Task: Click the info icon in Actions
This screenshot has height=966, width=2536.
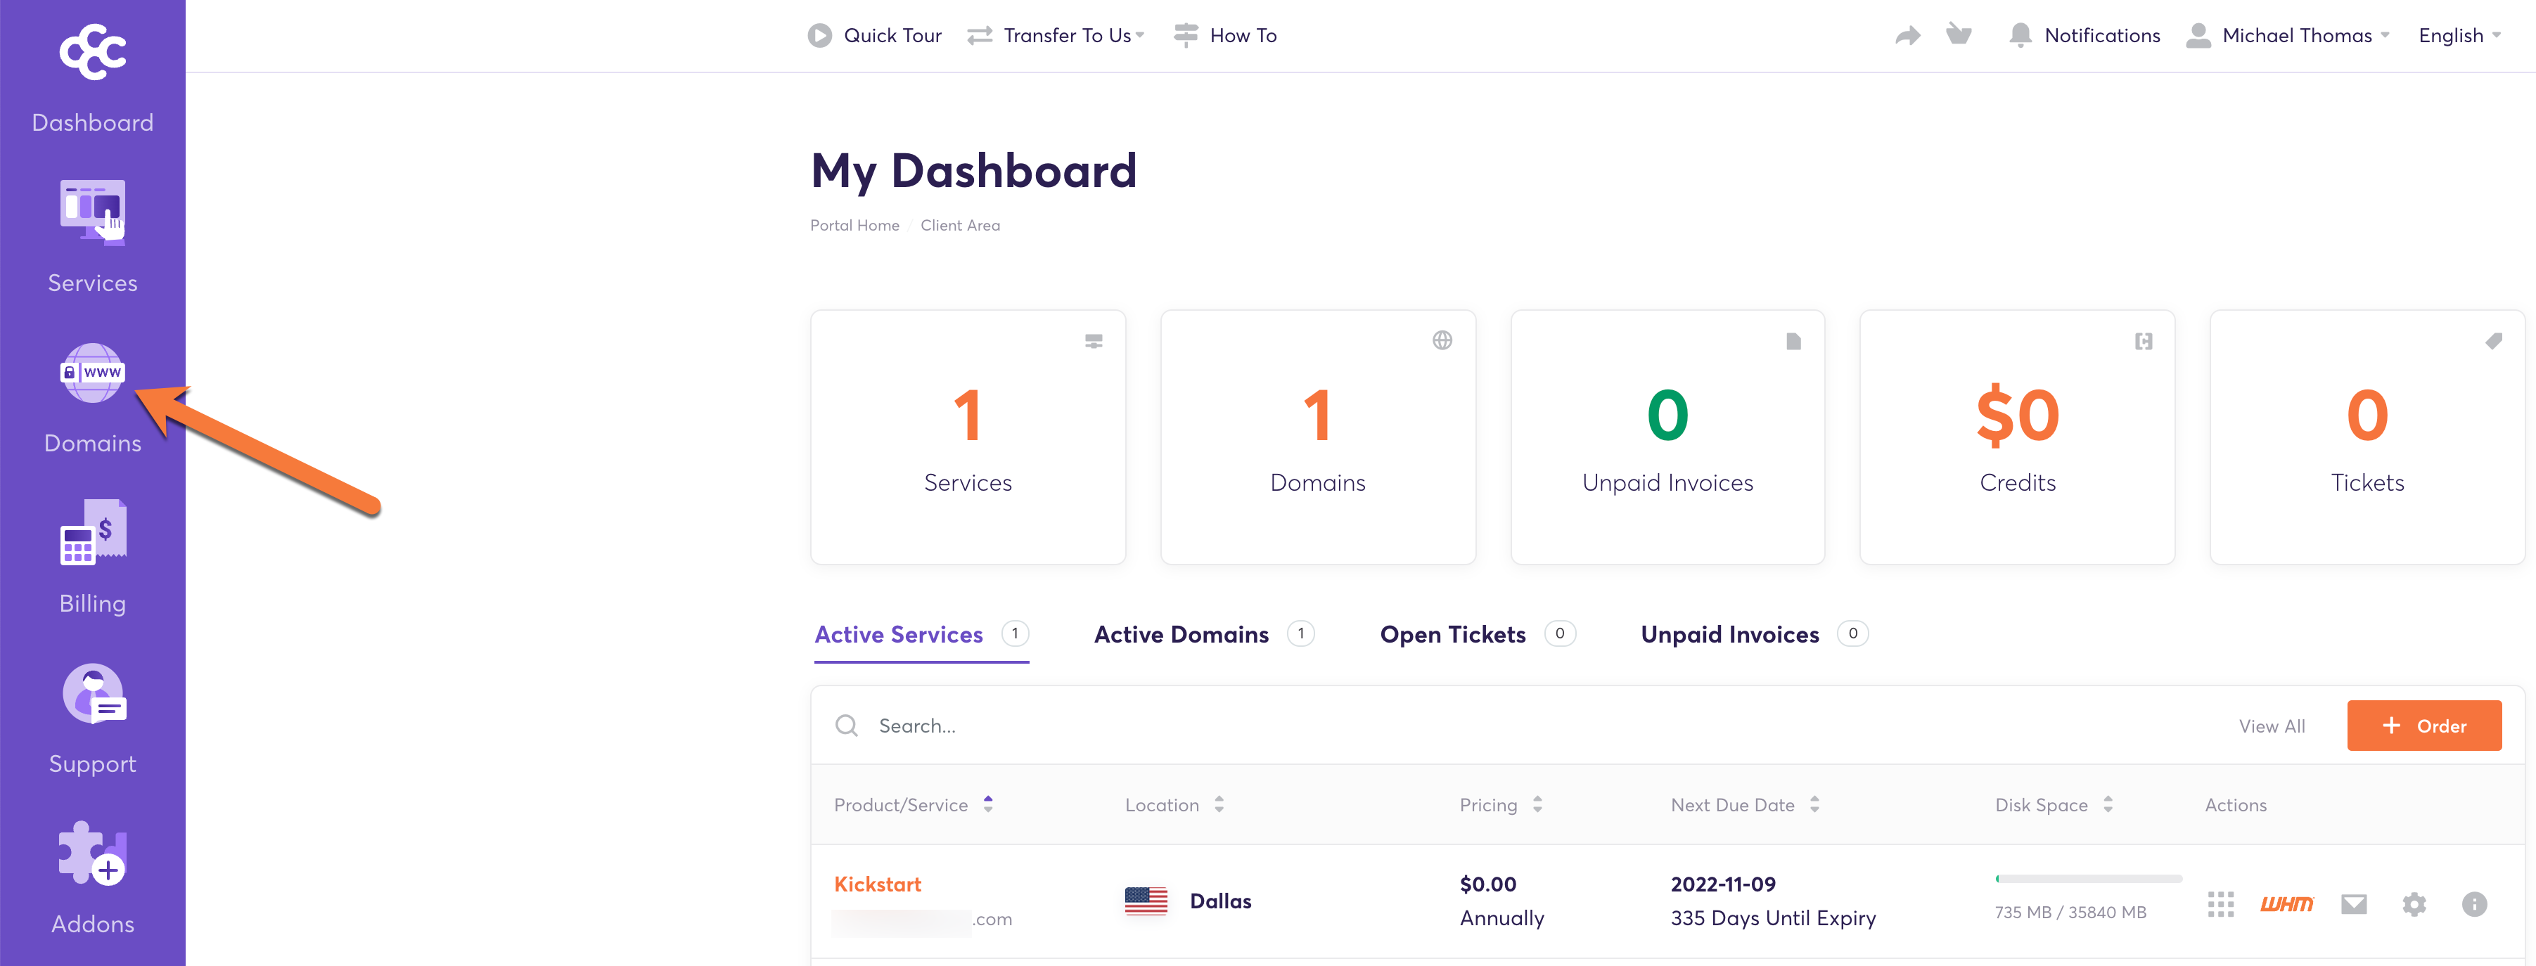Action: click(x=2474, y=903)
